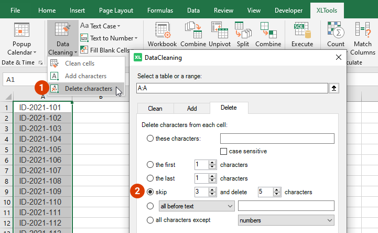This screenshot has width=378, height=233.
Task: Select cell ID-2021-112
Action: (42, 223)
